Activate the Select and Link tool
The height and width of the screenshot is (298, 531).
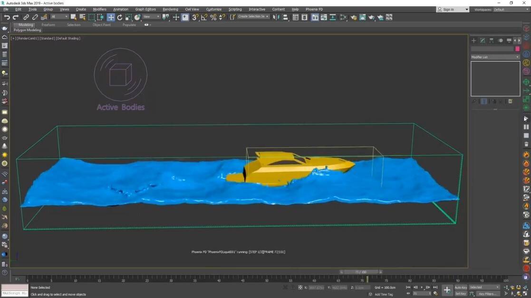[x=26, y=17]
